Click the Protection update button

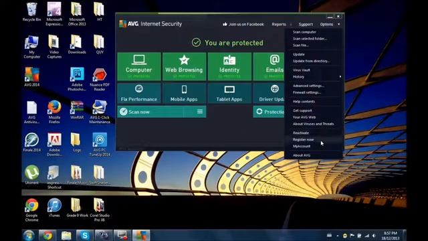[269, 112]
